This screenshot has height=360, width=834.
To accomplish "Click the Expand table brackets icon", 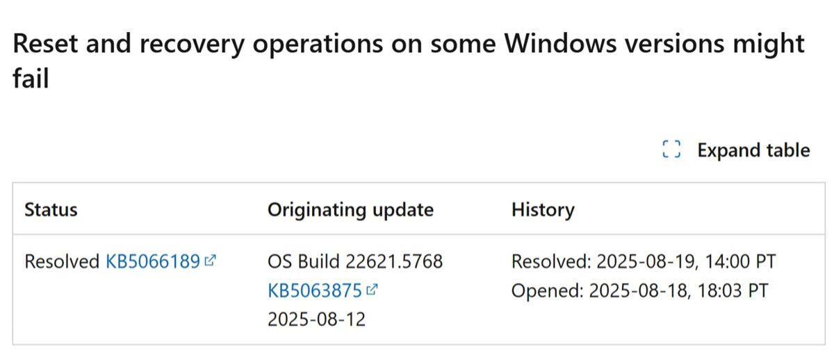I will click(671, 149).
